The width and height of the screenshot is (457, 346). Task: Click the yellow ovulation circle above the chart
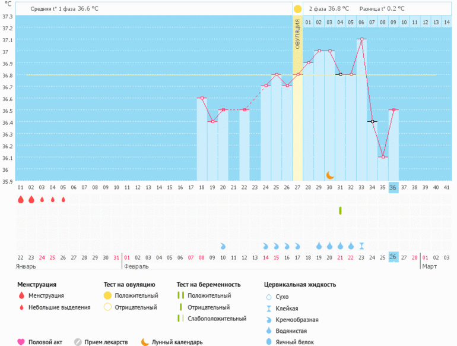pyautogui.click(x=297, y=9)
